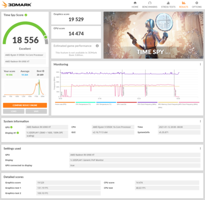
Task: Open the Monitoring panel three-dot menu
Action: 200,64
